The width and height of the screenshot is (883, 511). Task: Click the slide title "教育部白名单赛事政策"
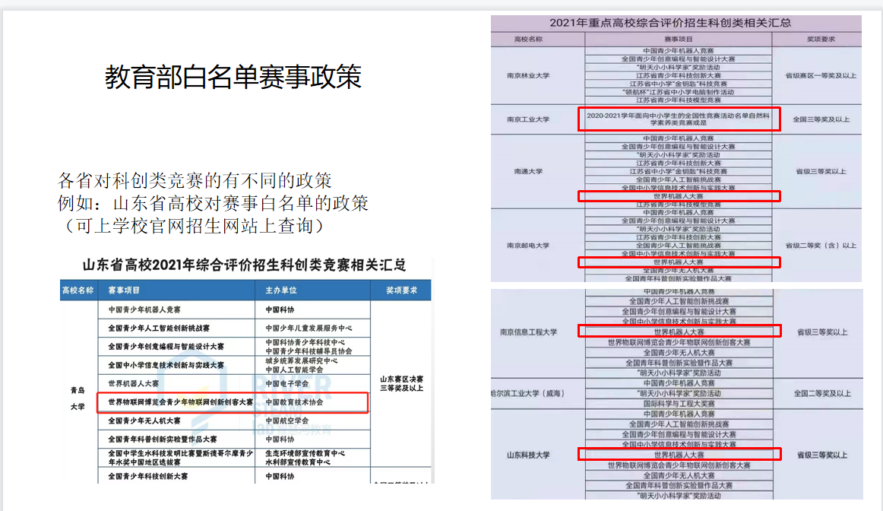click(233, 78)
